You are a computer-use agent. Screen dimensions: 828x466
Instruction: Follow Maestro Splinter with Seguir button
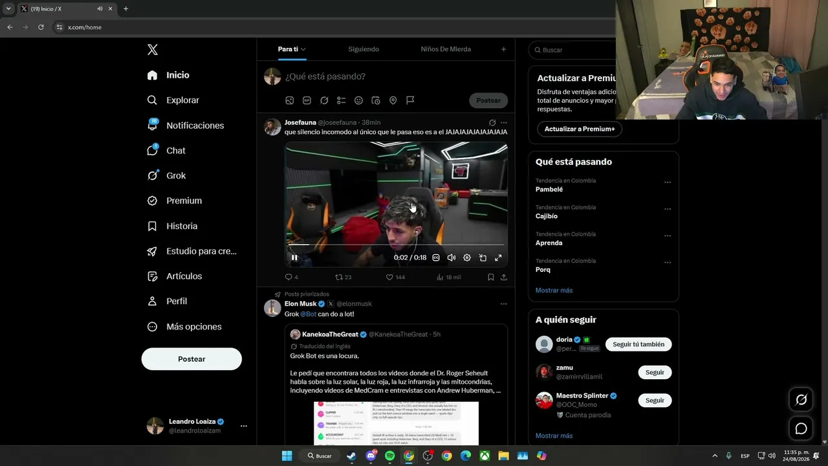[x=655, y=400]
